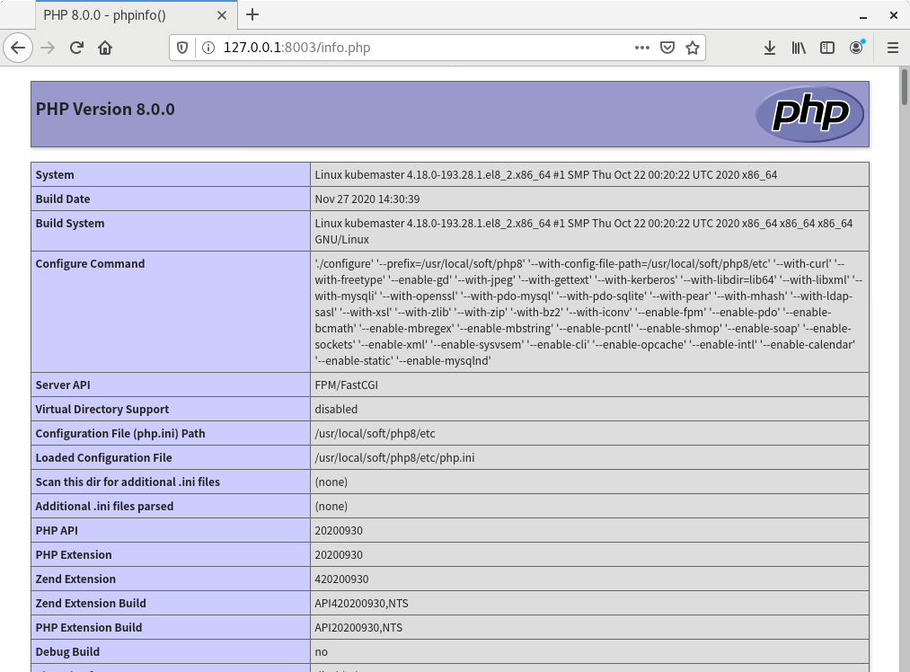Open the Firefox Account menu
The height and width of the screenshot is (672, 910).
click(856, 48)
